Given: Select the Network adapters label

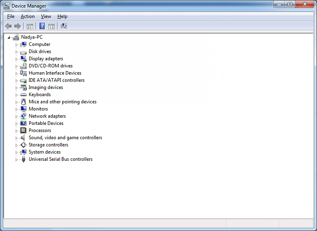Looking at the screenshot, I should (47, 116).
